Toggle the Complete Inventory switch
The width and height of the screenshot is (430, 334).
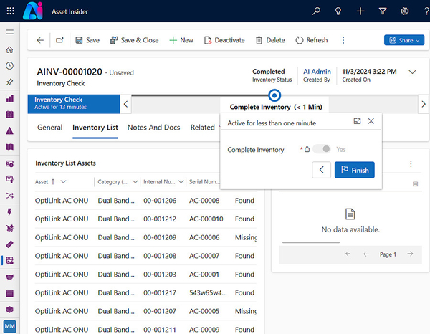click(x=322, y=149)
